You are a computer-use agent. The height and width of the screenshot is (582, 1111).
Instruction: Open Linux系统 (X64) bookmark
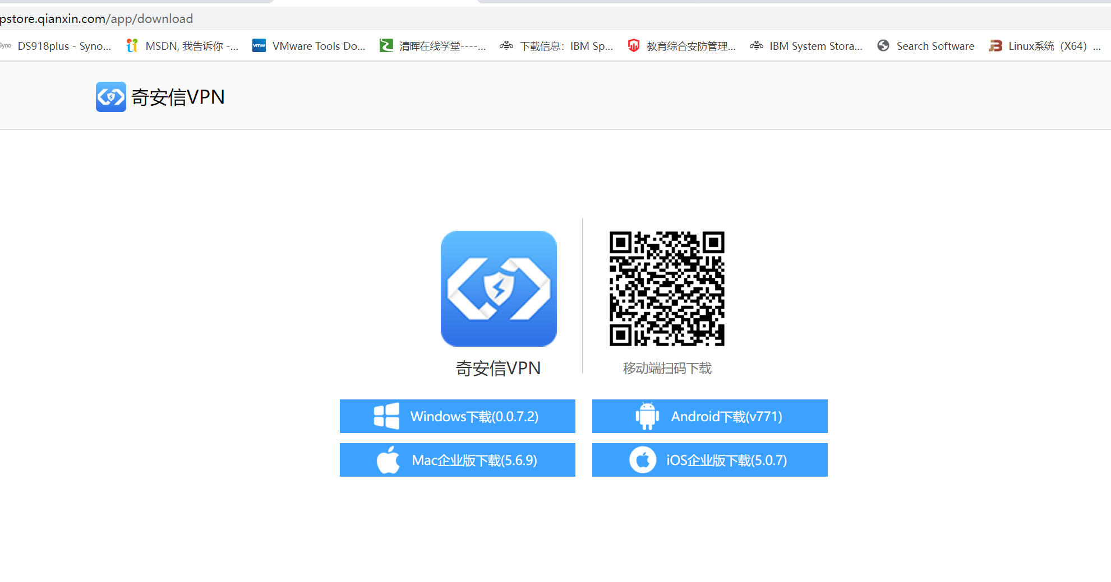pyautogui.click(x=1045, y=46)
